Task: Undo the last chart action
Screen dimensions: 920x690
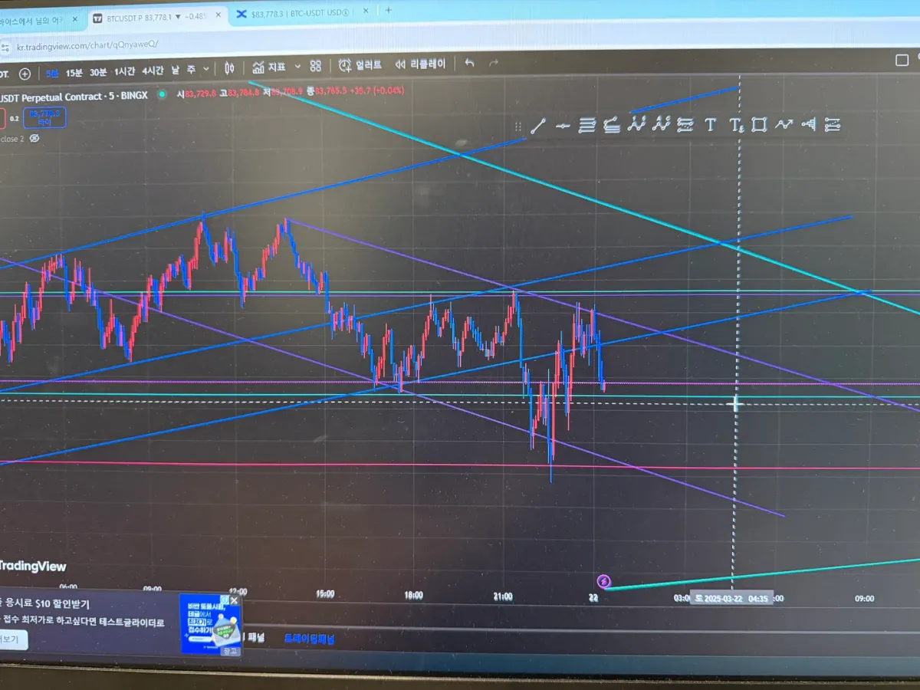Action: coord(470,63)
